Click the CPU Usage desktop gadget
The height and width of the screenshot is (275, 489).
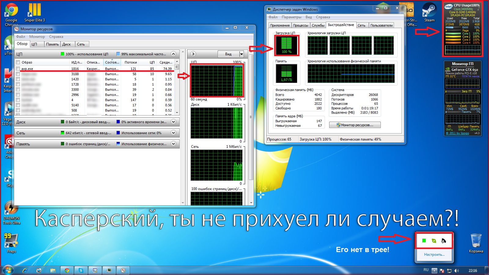[463, 29]
